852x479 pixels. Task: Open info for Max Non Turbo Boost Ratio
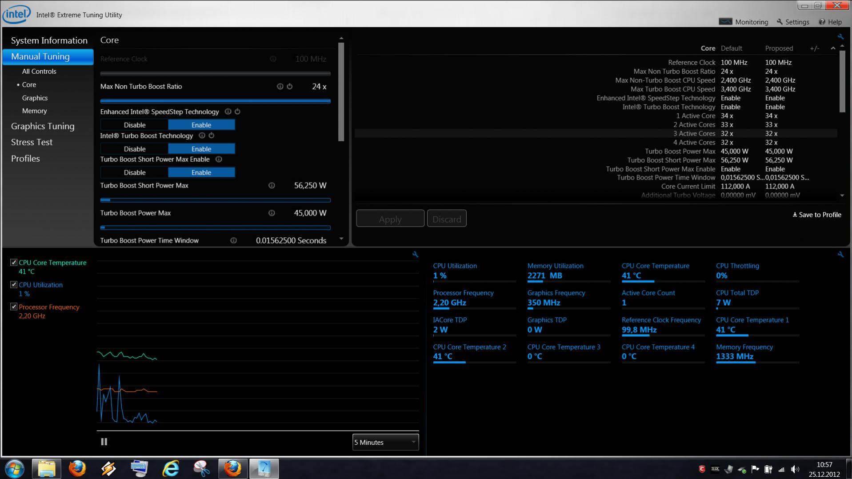coord(280,86)
